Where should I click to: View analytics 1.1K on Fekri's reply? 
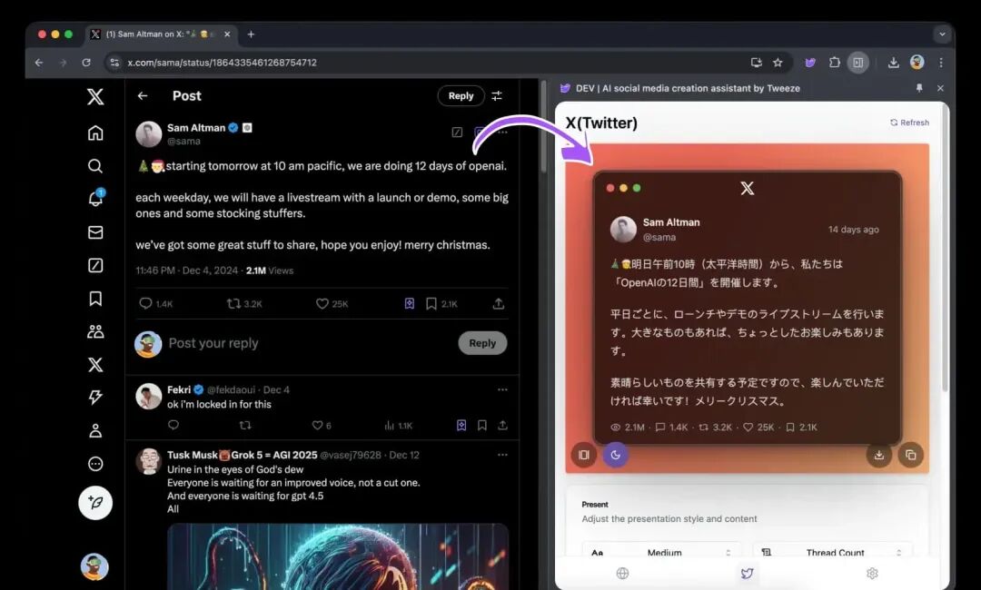point(398,426)
